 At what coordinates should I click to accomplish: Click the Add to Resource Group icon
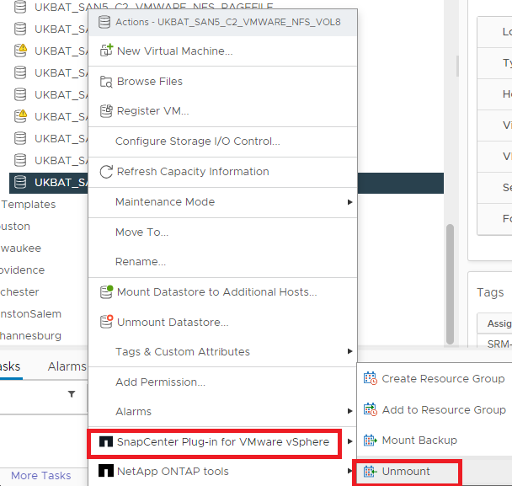coord(371,409)
